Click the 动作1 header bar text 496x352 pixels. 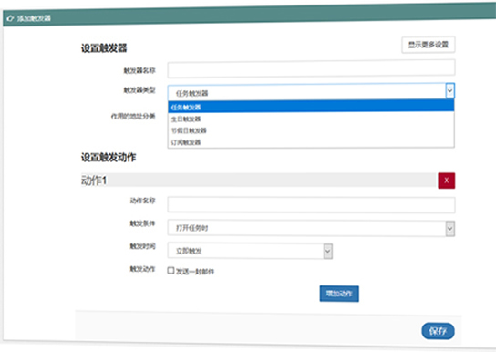coord(94,181)
